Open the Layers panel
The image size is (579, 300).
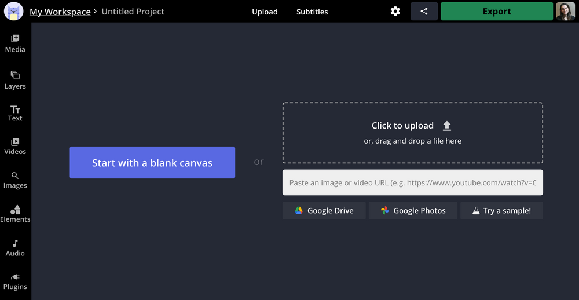tap(15, 80)
